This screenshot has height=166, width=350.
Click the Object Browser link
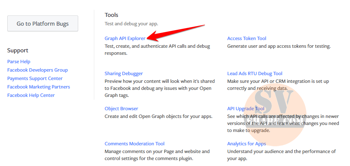click(x=121, y=108)
